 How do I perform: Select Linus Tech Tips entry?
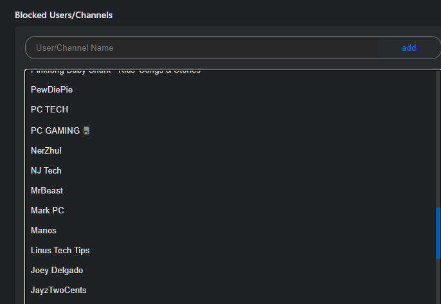click(60, 251)
